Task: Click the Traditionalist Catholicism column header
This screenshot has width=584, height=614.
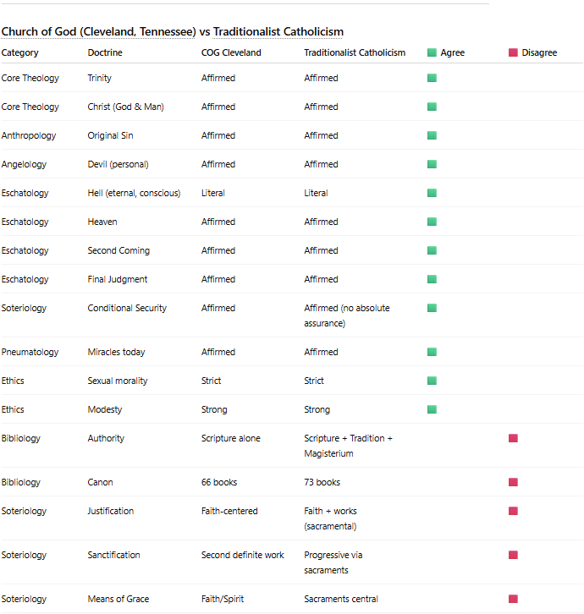Action: coord(355,52)
